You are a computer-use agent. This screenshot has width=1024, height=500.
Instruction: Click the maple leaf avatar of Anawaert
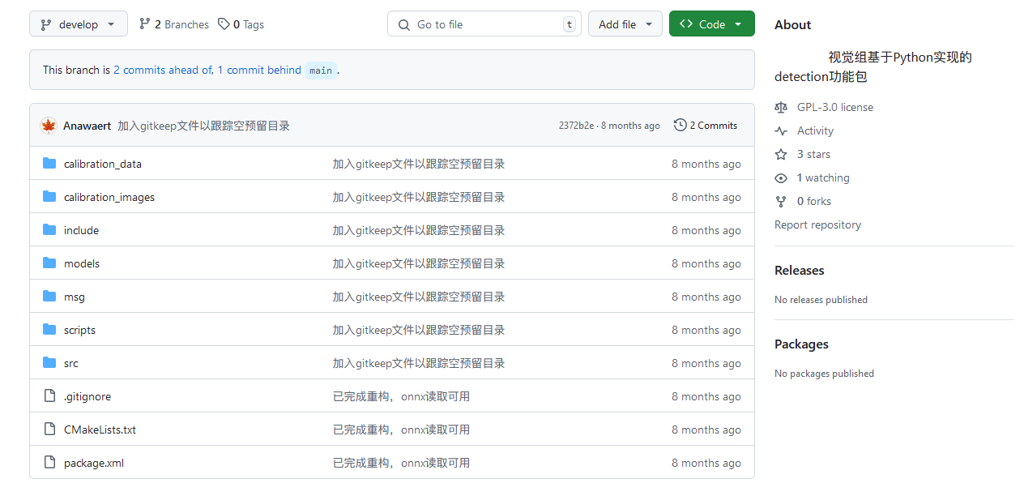pyautogui.click(x=49, y=126)
